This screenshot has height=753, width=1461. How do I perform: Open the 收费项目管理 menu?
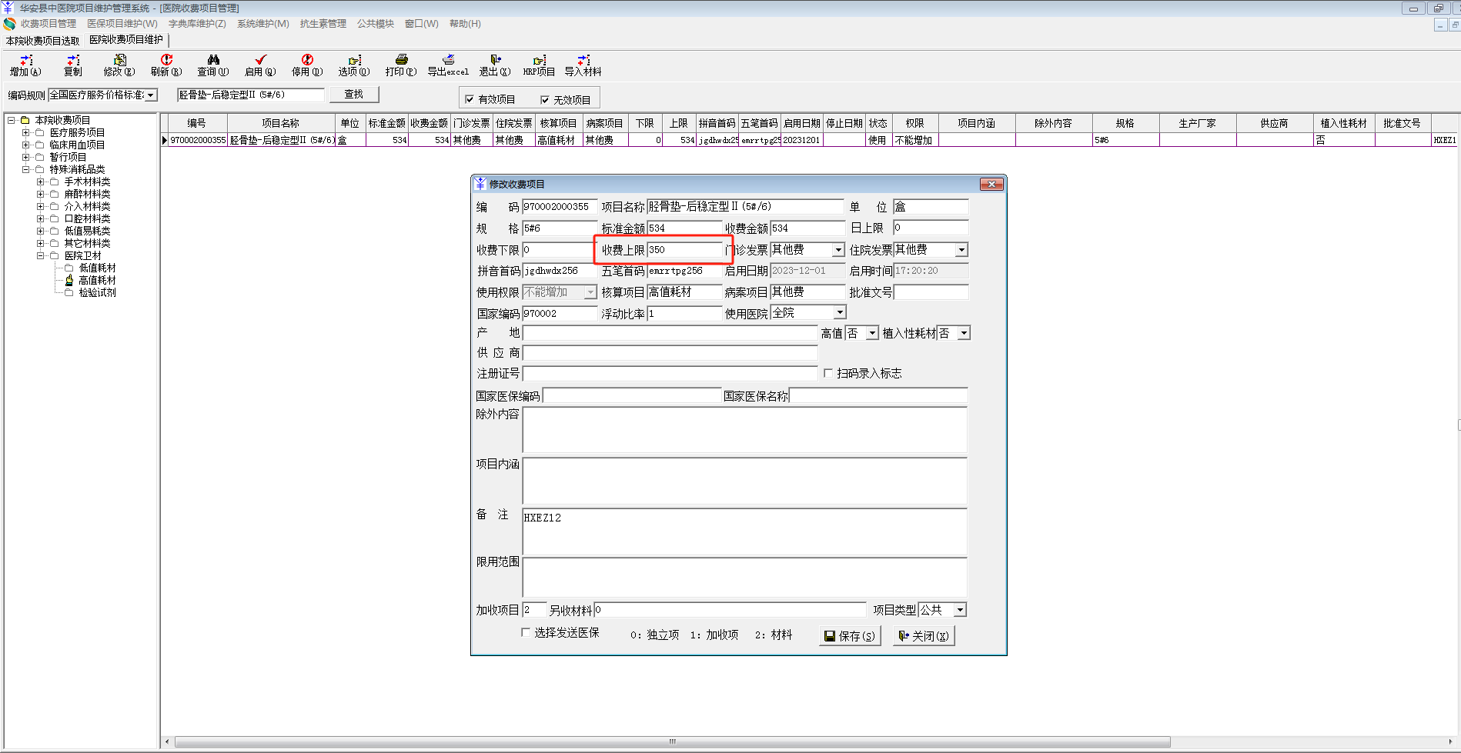[x=48, y=24]
